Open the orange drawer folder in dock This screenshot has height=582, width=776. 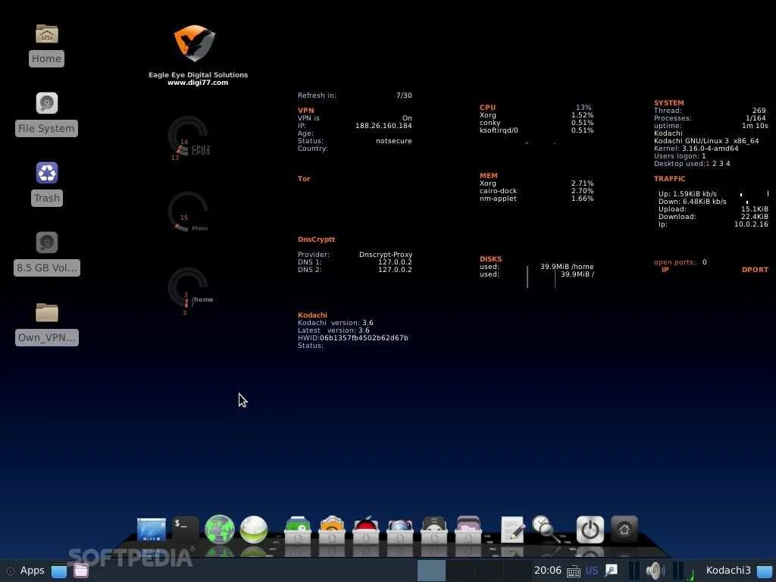(x=332, y=530)
